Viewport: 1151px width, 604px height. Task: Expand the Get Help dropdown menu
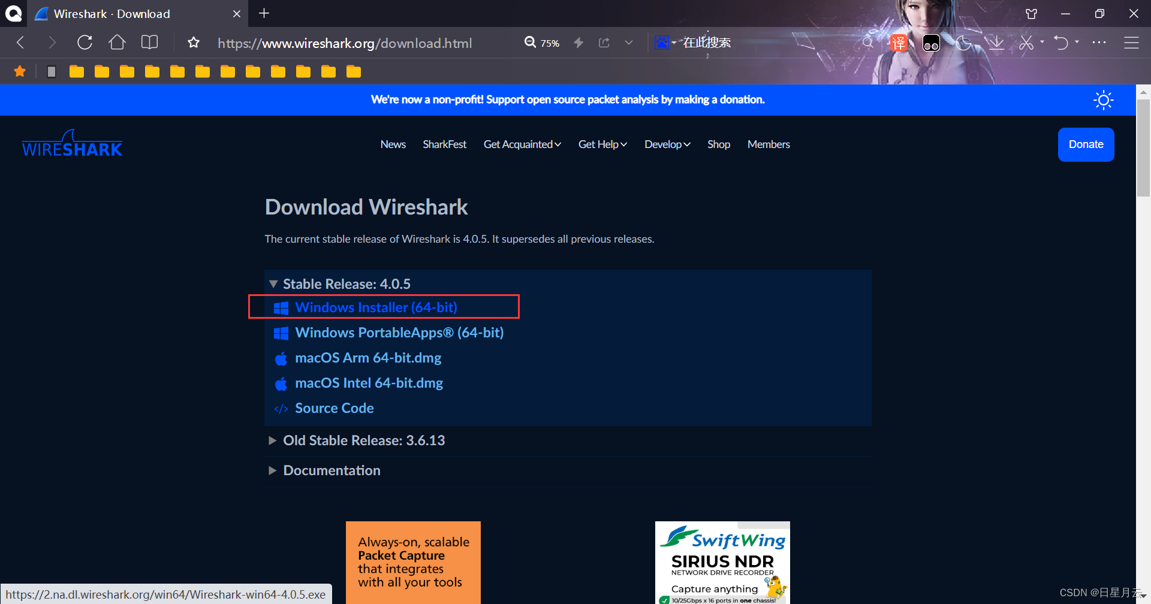point(602,144)
